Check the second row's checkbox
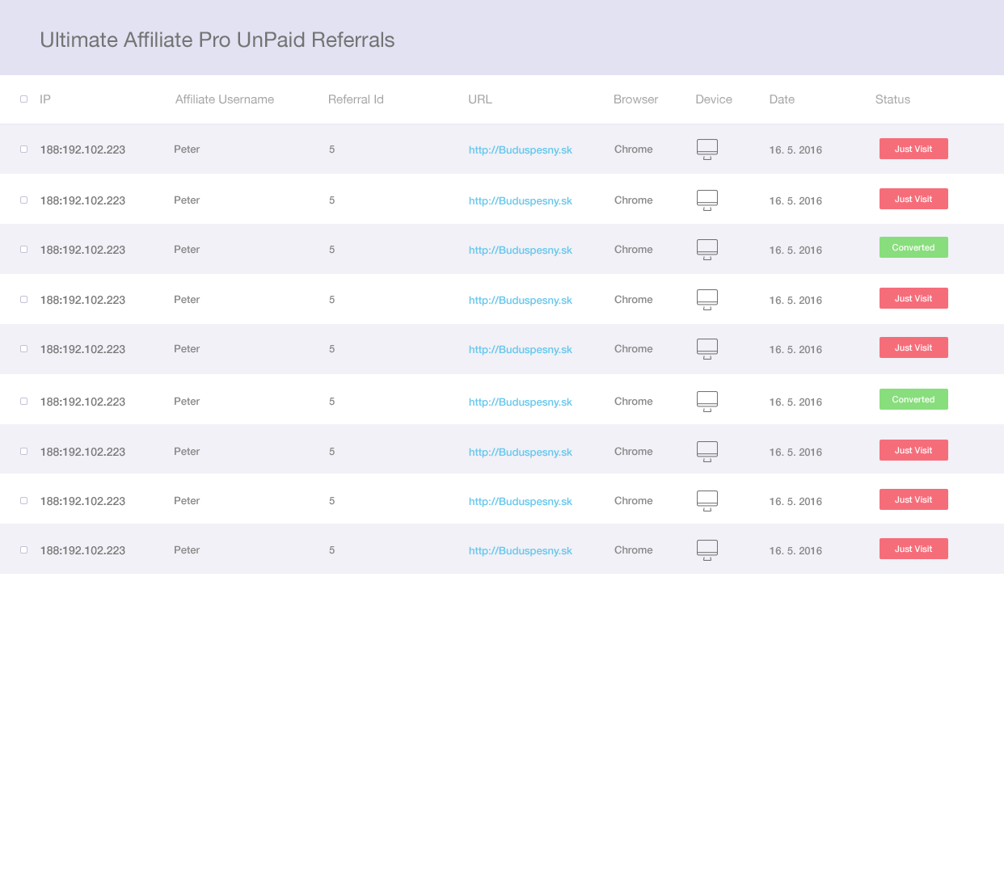1004x884 pixels. tap(23, 200)
